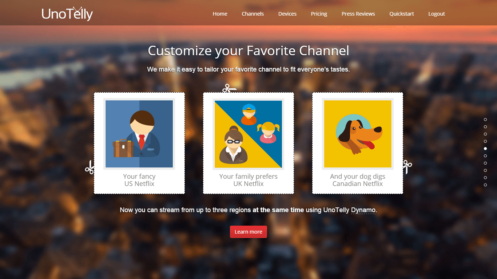
Task: Click the UnoTelly logo
Action: [67, 14]
